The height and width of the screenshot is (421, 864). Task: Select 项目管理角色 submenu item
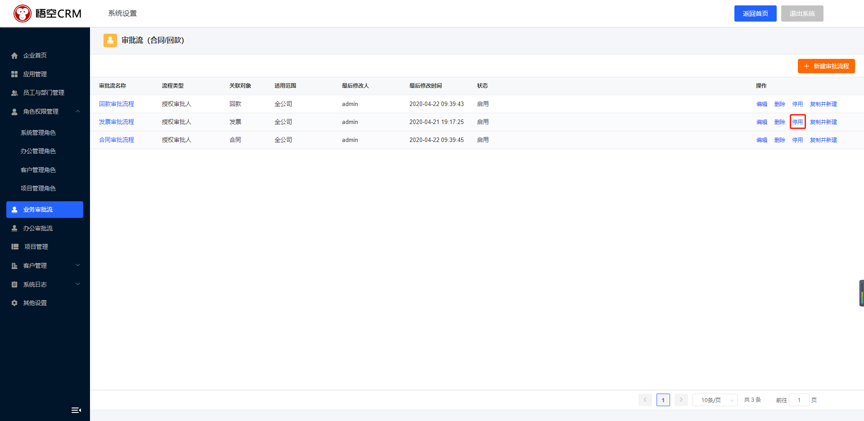coord(38,188)
